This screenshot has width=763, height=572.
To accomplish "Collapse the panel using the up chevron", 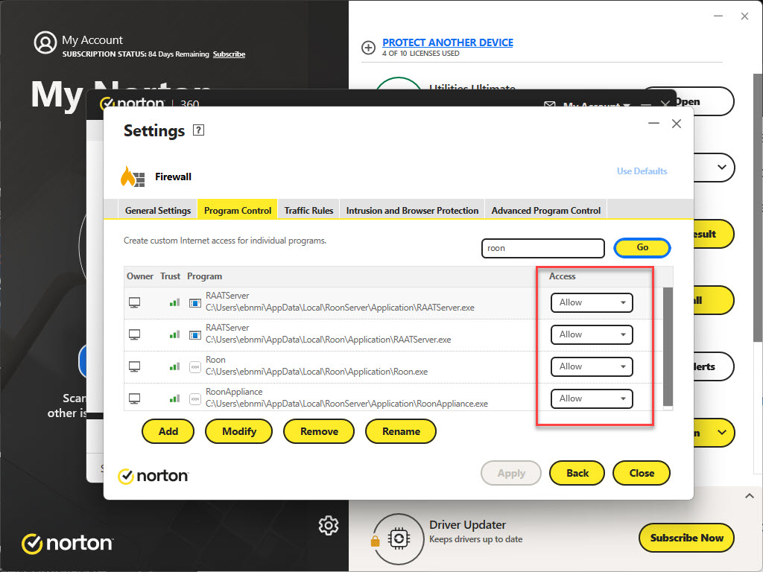I will click(750, 496).
